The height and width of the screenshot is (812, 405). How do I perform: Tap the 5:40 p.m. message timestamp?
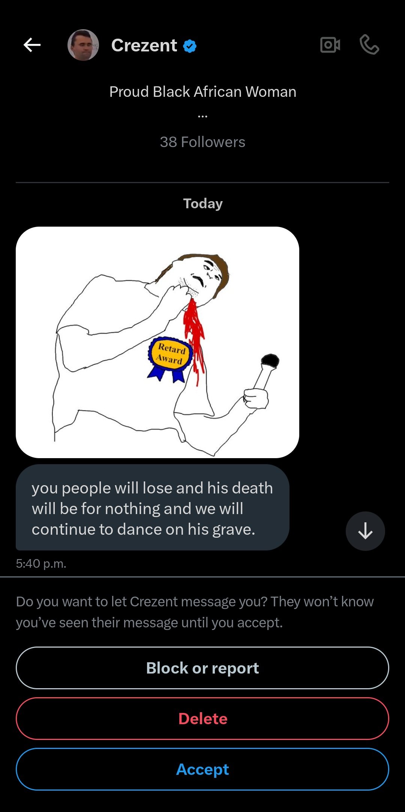point(41,564)
